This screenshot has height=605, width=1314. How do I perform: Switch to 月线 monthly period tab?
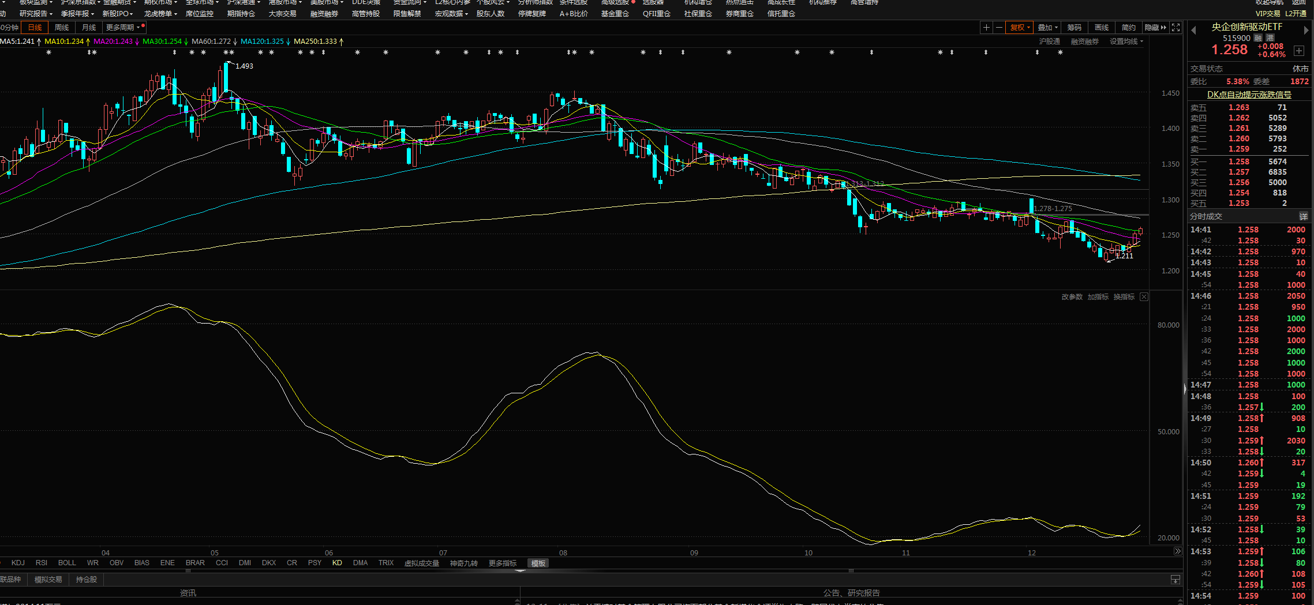[89, 28]
